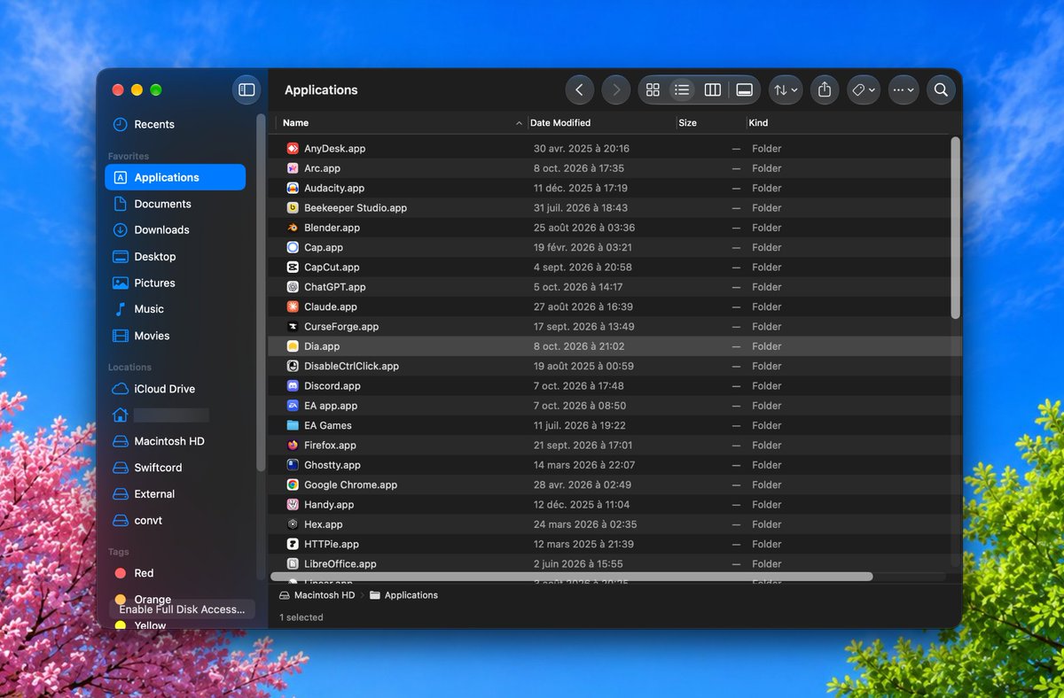Open the tags dropdown in the toolbar
Screen dimensions: 1064x698
pos(863,89)
